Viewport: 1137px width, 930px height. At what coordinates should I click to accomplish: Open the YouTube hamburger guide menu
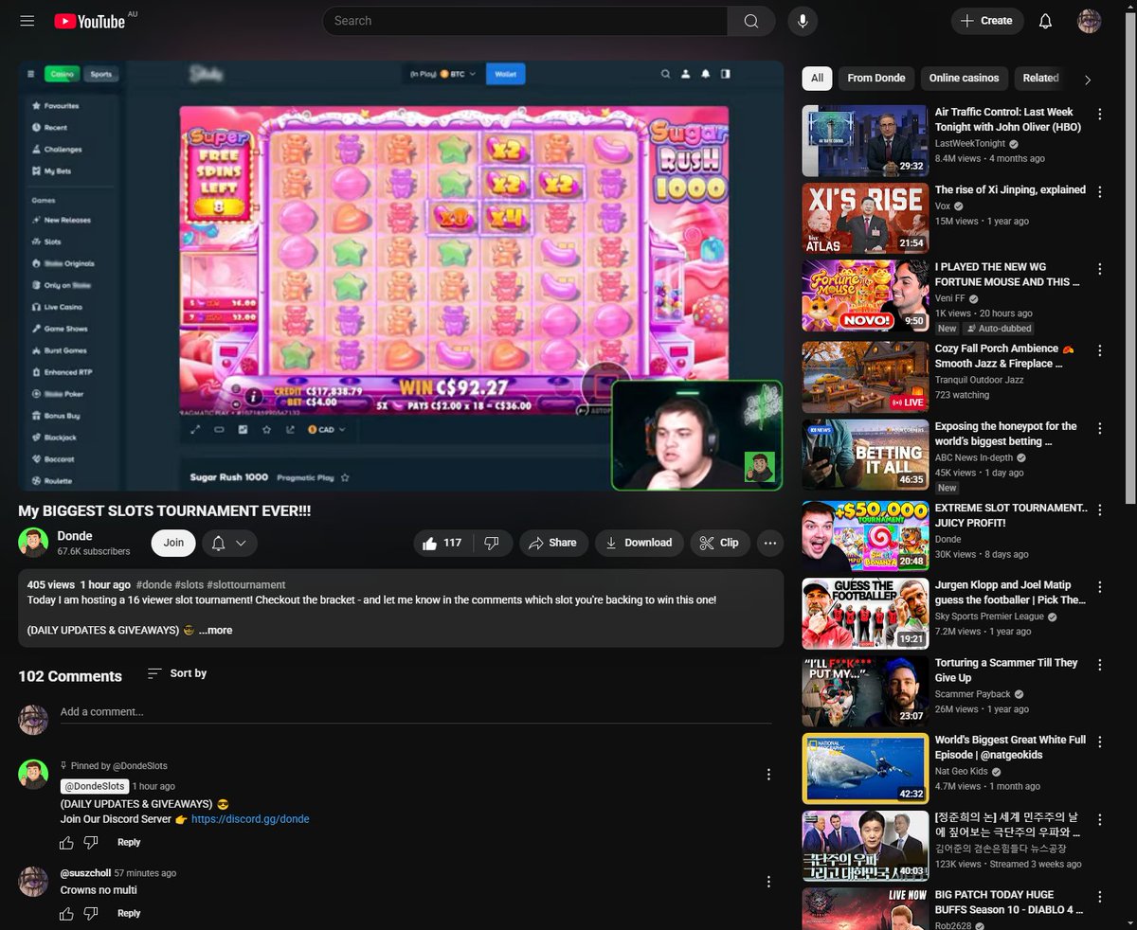(x=27, y=21)
